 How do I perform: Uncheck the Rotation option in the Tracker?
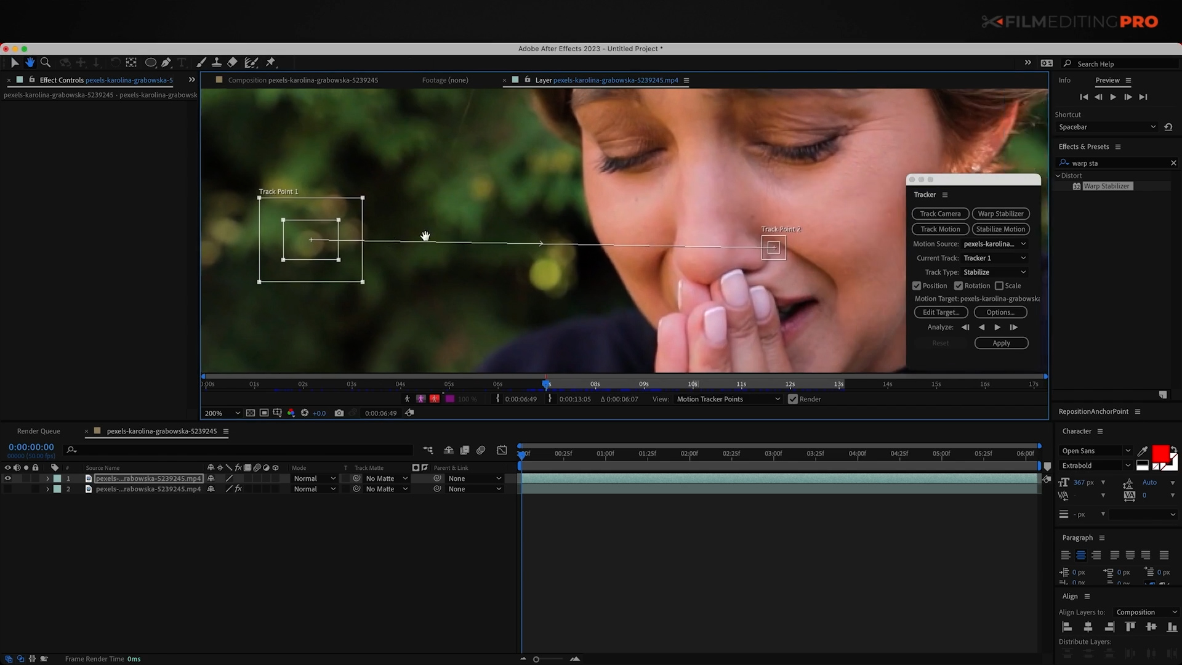[x=959, y=285]
